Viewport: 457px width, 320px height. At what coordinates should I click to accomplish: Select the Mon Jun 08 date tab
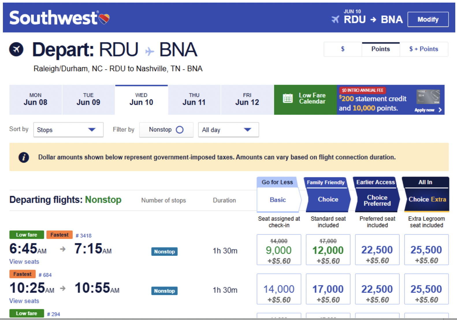coord(36,99)
